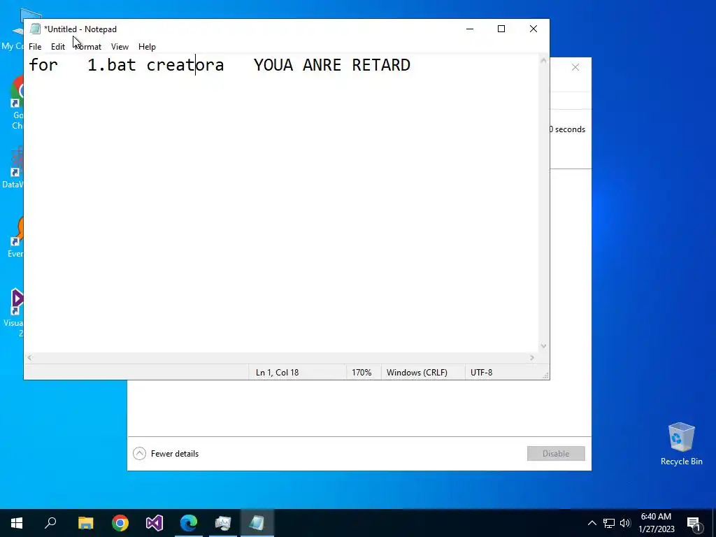716x537 pixels.
Task: Click the 170% zoom indicator in status bar
Action: [361, 373]
